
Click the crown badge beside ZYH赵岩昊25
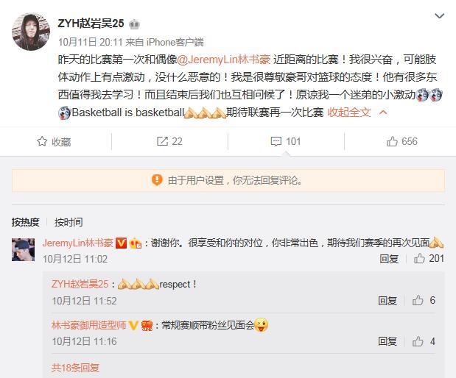(134, 24)
